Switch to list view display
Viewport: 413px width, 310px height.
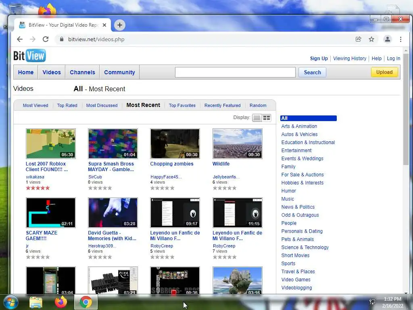[x=257, y=118]
